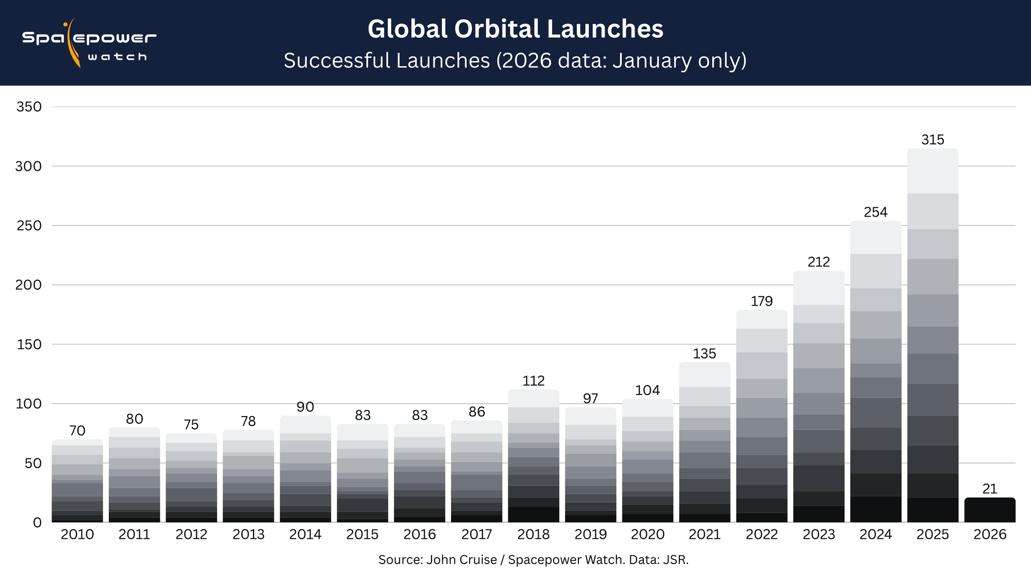The height and width of the screenshot is (580, 1031).
Task: Click the 2016 x-axis year label
Action: (419, 535)
